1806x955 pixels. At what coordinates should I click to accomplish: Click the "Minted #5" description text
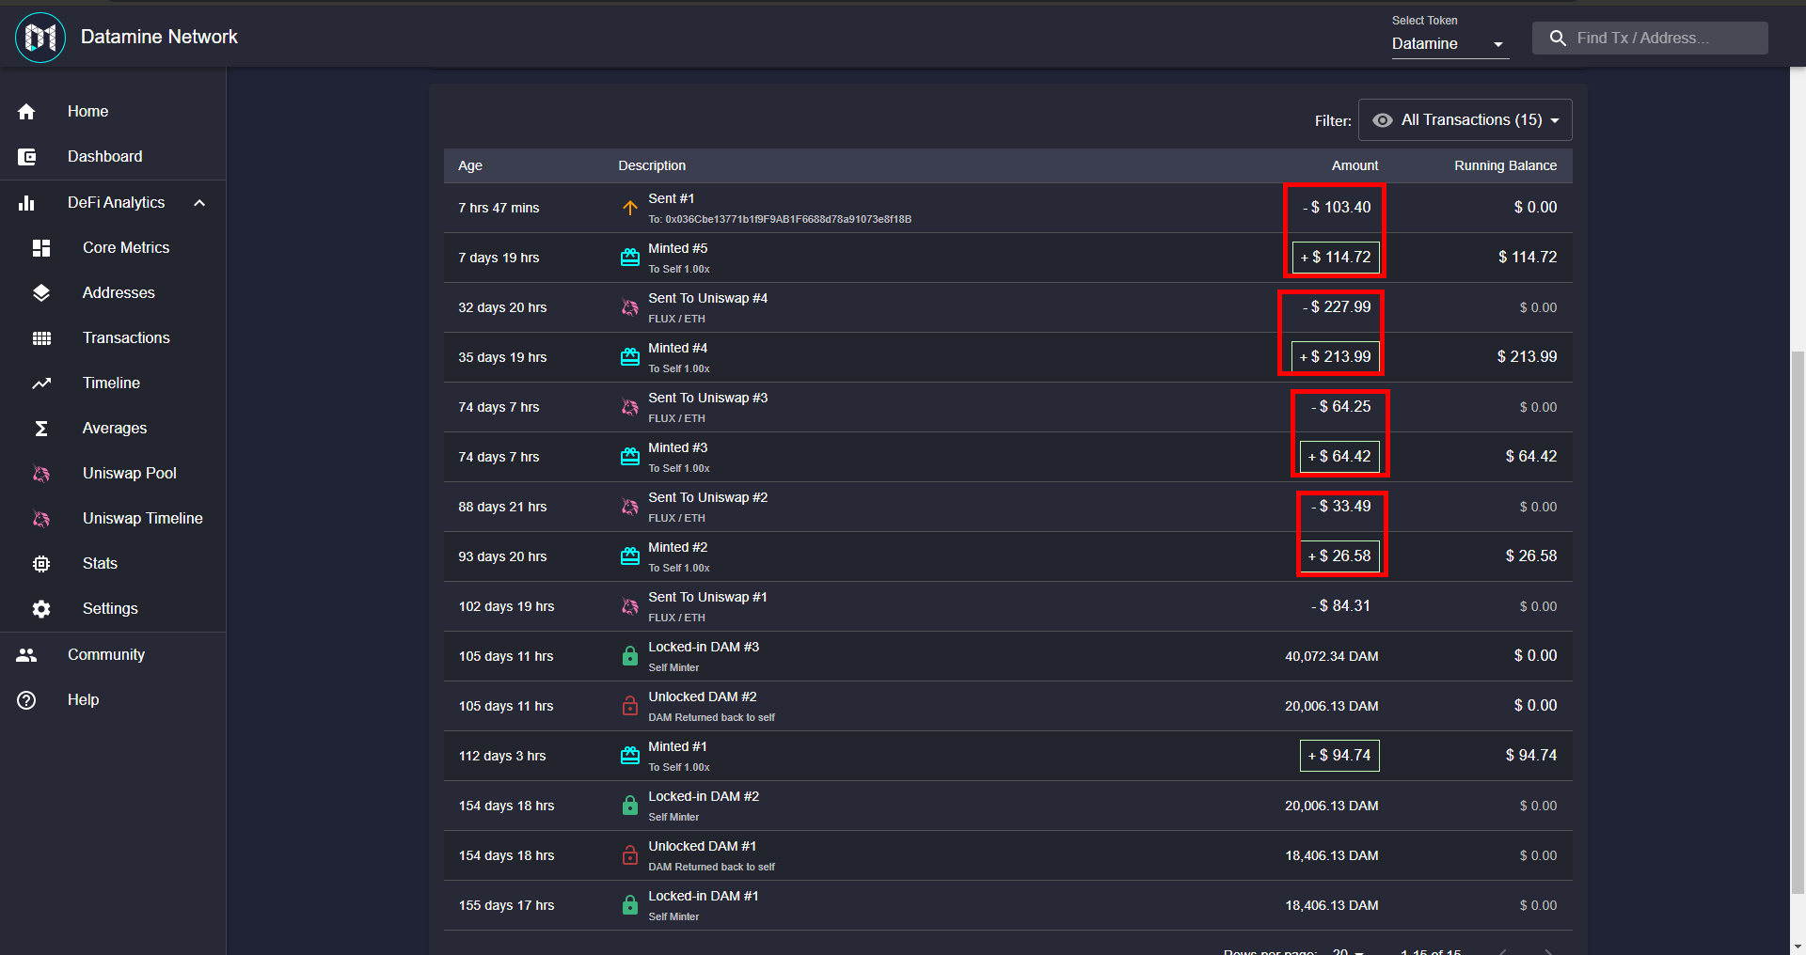(x=678, y=249)
